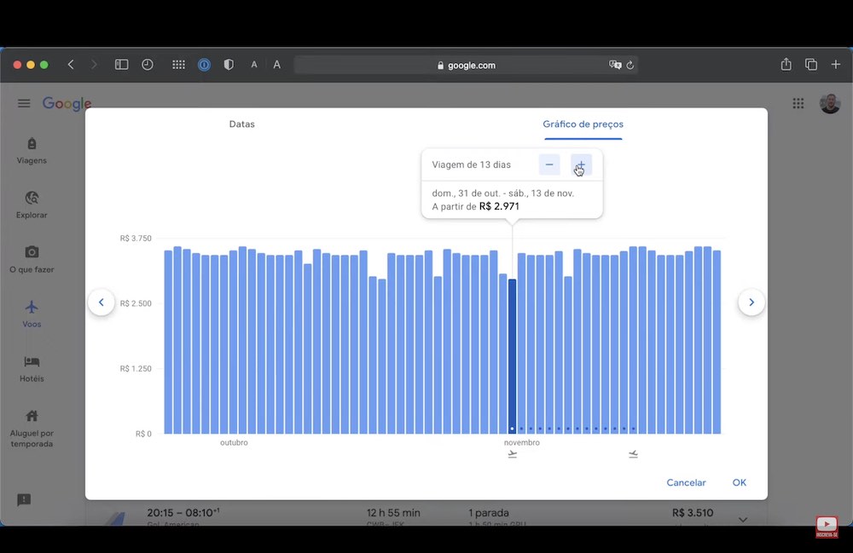Click the landing plane icon below chart
Image resolution: width=853 pixels, height=553 pixels.
[633, 454]
